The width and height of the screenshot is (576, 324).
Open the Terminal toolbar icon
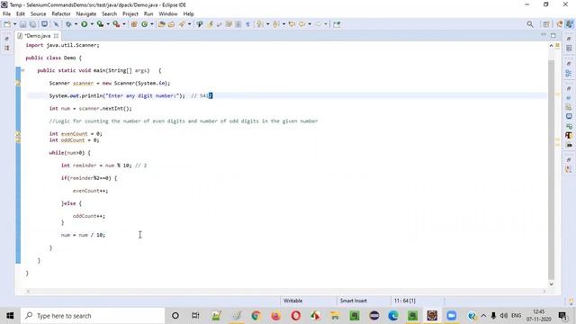pos(44,24)
